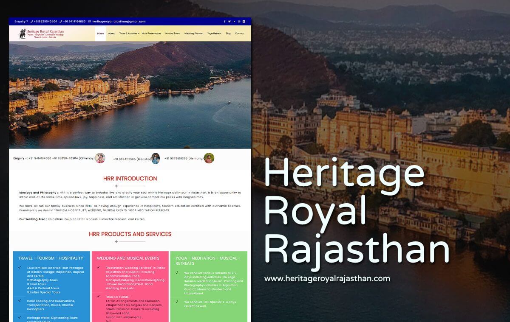Click the envelope icon beside the Gmail address
The image size is (510, 322).
[x=90, y=21]
